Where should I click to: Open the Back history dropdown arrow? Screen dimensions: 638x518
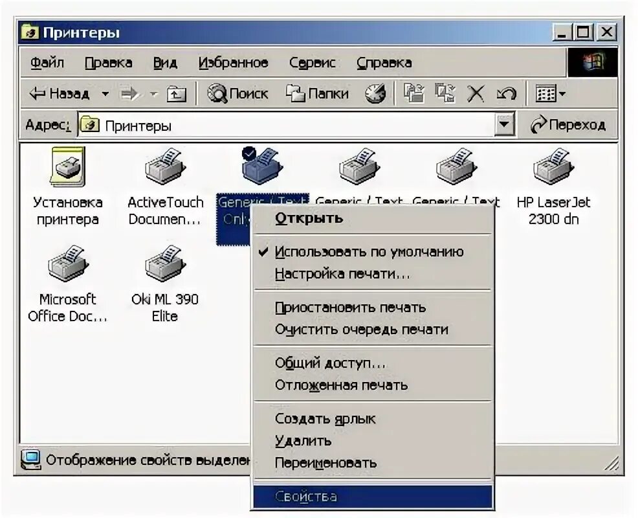click(x=105, y=94)
